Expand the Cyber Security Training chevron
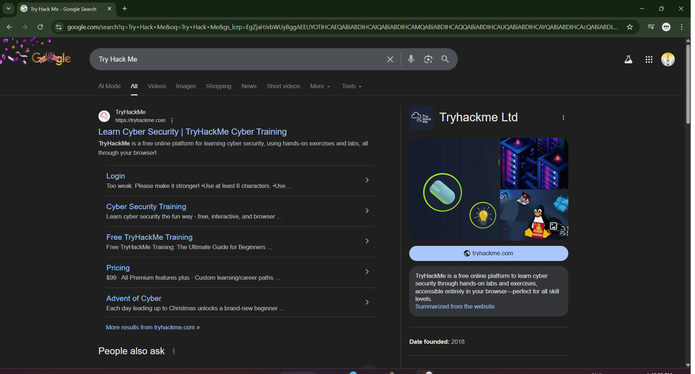The image size is (695, 374). tap(367, 211)
